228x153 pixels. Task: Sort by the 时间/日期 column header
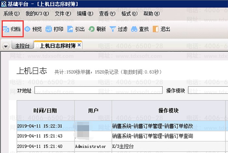(46, 111)
